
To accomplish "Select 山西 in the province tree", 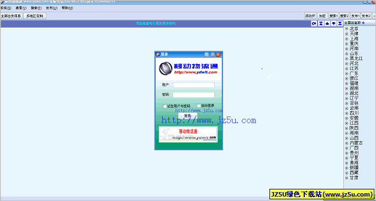I will 354,138.
